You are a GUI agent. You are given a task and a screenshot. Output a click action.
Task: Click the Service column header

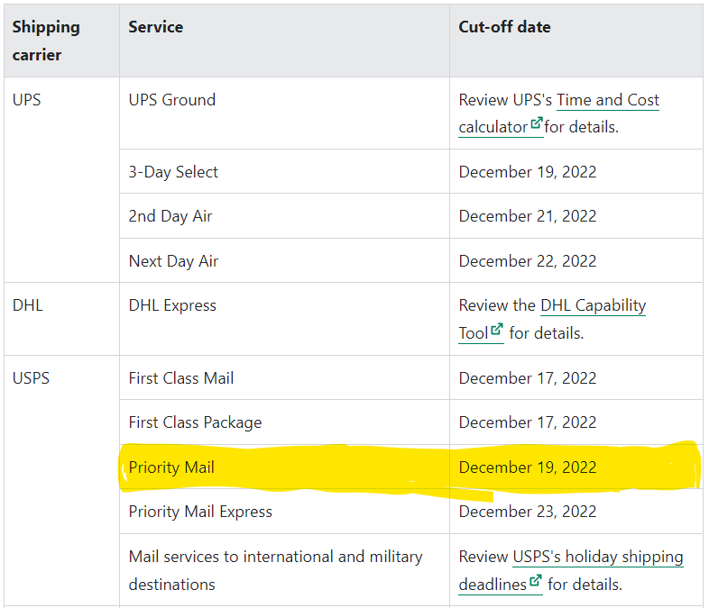pos(284,41)
